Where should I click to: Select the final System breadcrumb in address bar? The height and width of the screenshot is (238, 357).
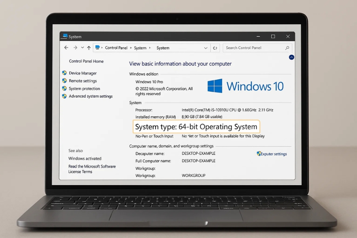point(163,48)
